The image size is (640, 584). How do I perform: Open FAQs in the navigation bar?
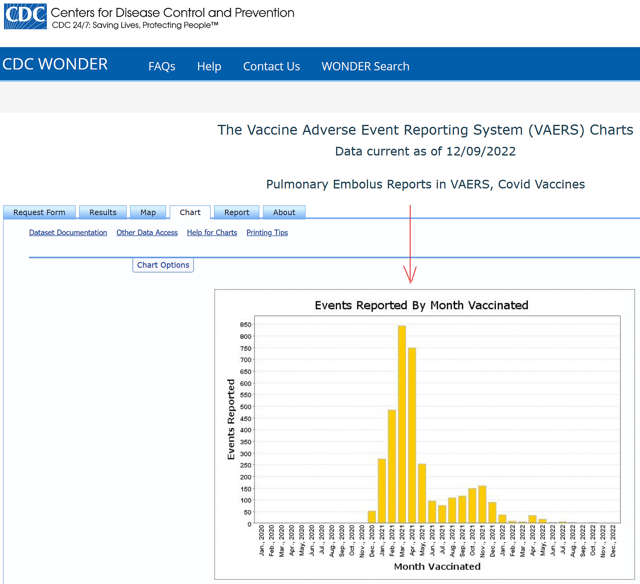(162, 66)
